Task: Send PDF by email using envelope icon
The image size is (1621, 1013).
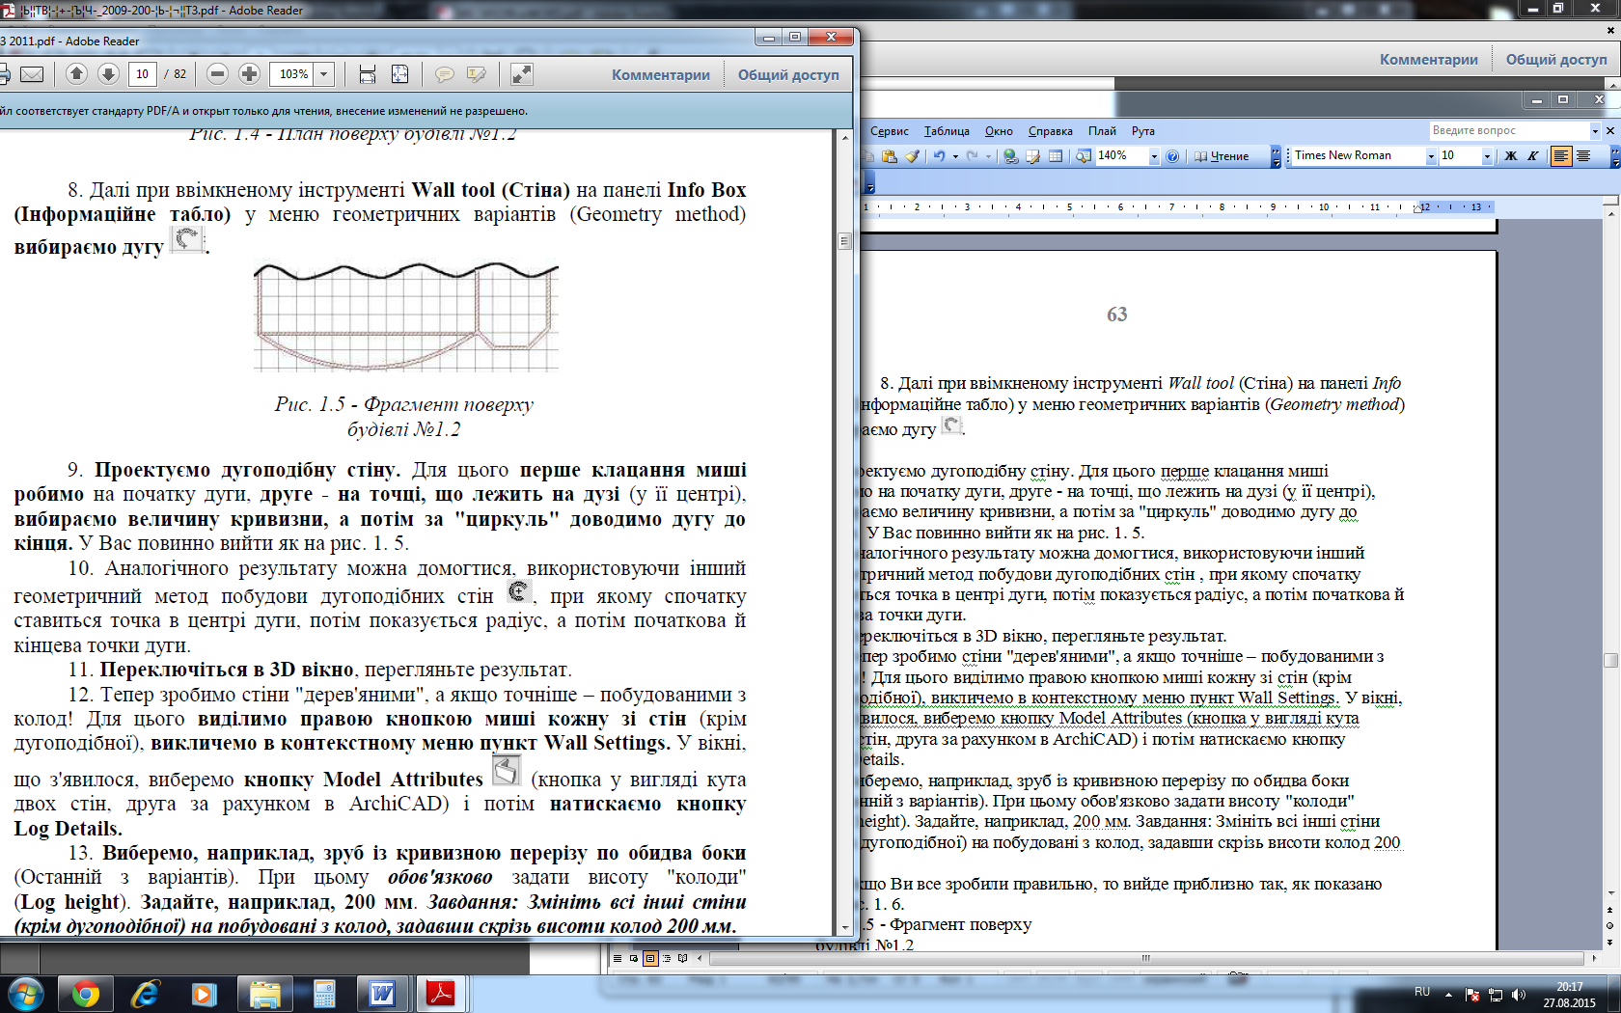Action: [32, 74]
